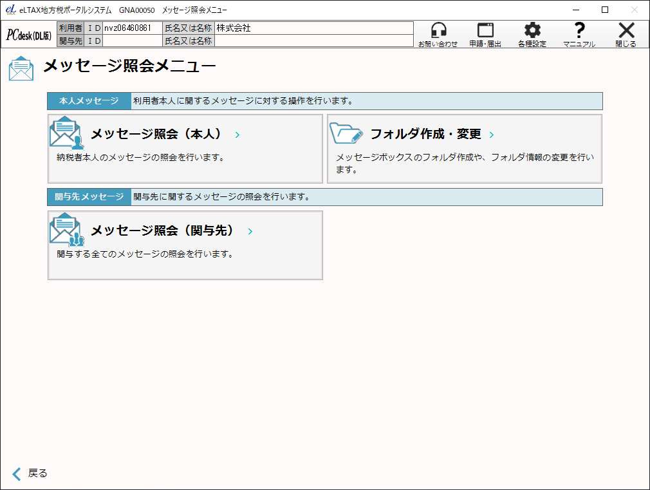Maximize the eLTAX window
The width and height of the screenshot is (650, 490).
(605, 10)
